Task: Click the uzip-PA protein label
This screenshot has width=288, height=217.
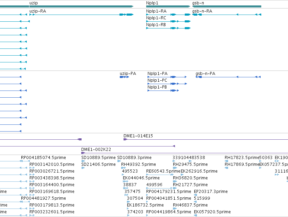Action: pos(128,74)
